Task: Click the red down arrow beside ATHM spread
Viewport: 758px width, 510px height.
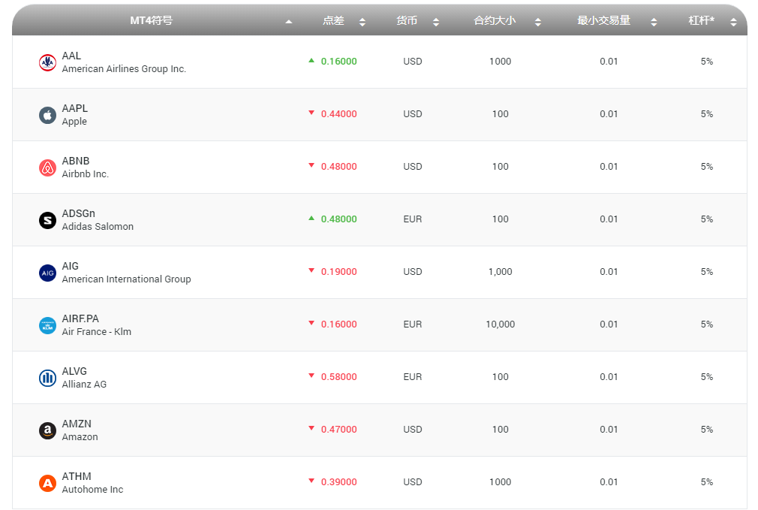Action: [311, 481]
